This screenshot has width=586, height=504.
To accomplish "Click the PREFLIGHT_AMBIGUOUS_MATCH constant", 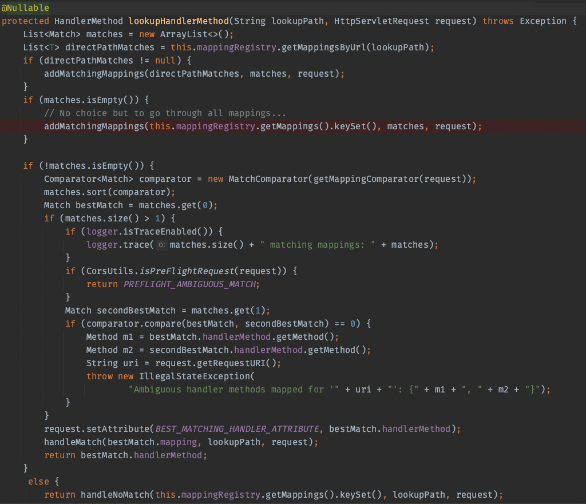I will coord(191,284).
